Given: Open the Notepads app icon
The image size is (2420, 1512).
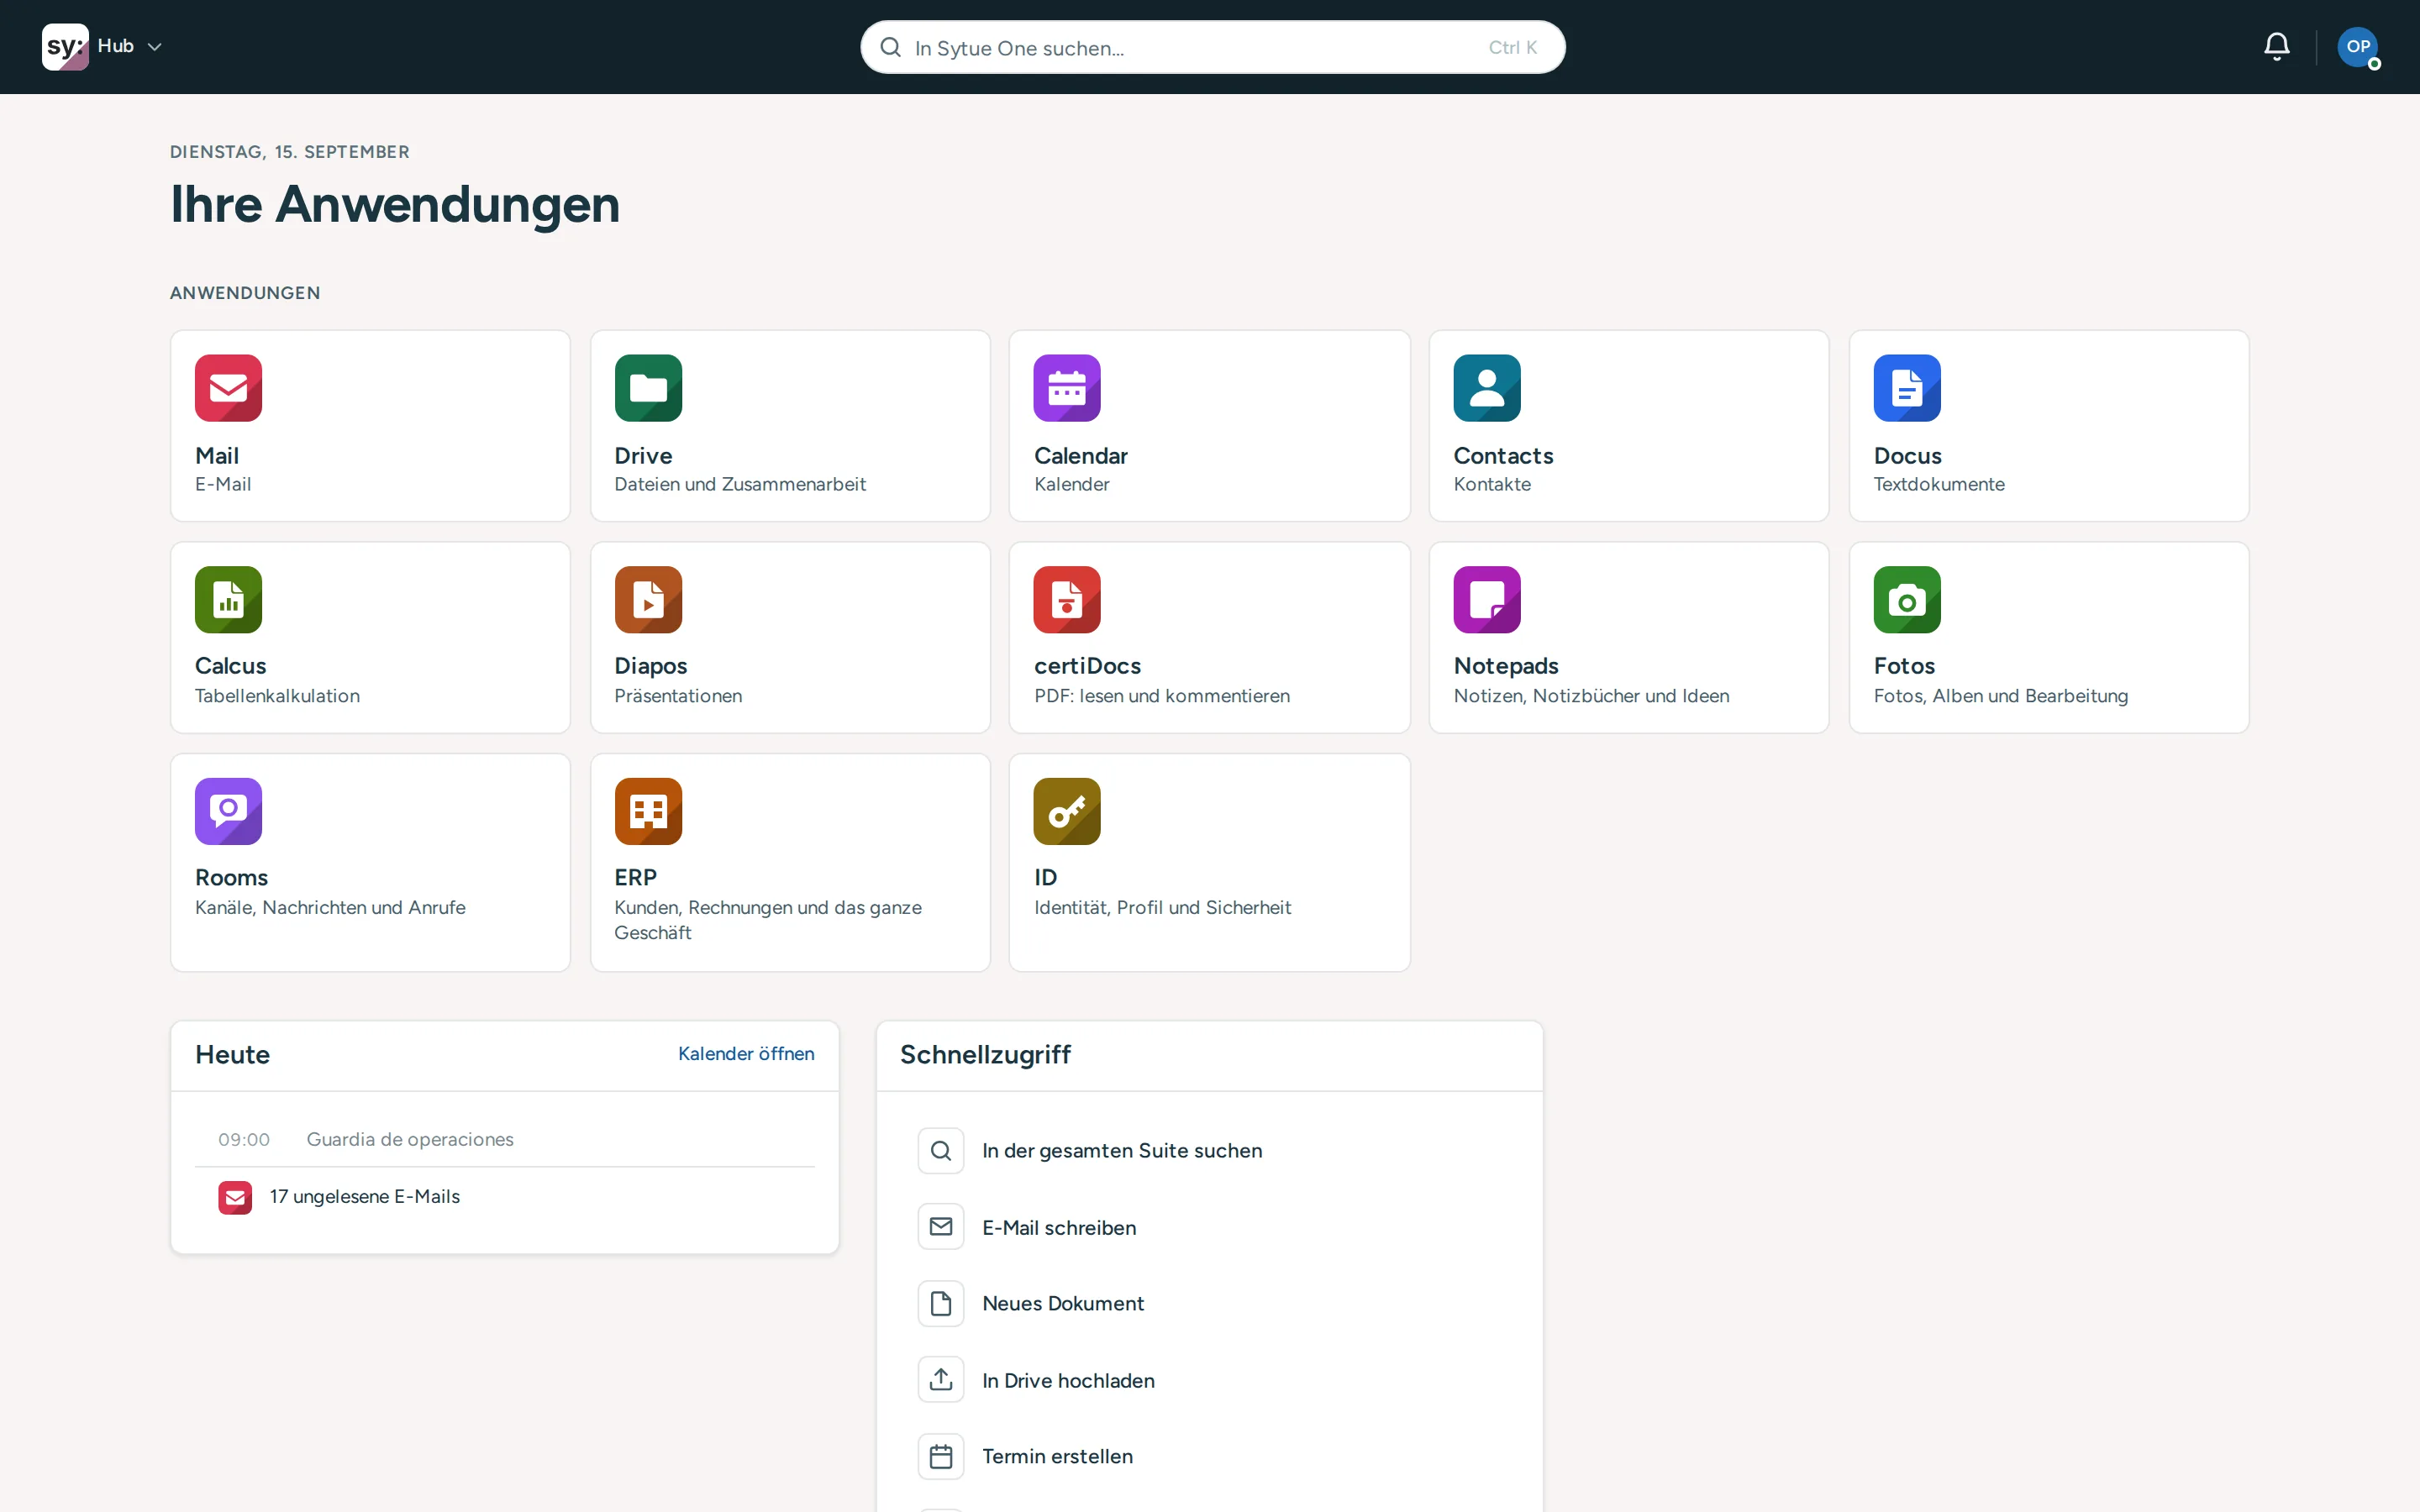Looking at the screenshot, I should point(1487,600).
